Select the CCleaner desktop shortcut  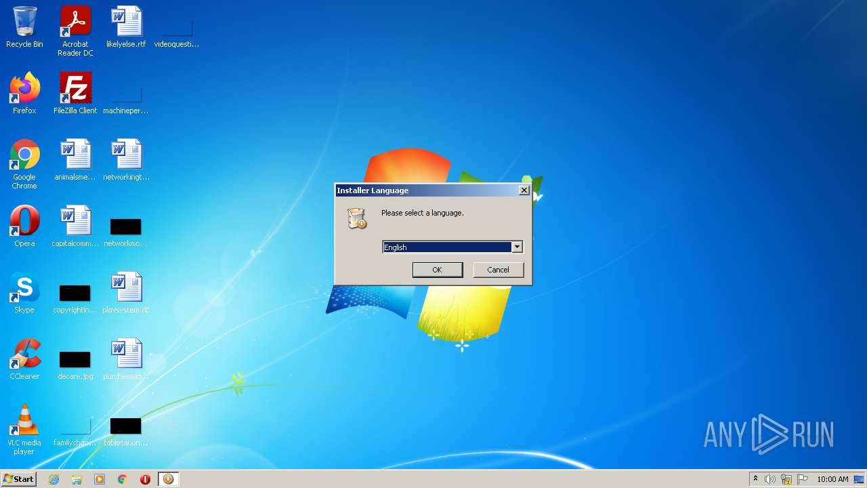[x=24, y=360]
